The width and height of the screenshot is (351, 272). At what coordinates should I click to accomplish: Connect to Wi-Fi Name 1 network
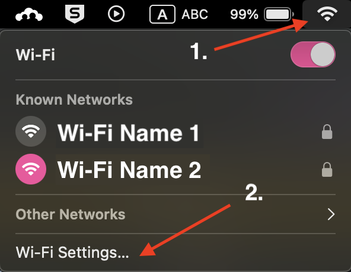[x=128, y=133]
